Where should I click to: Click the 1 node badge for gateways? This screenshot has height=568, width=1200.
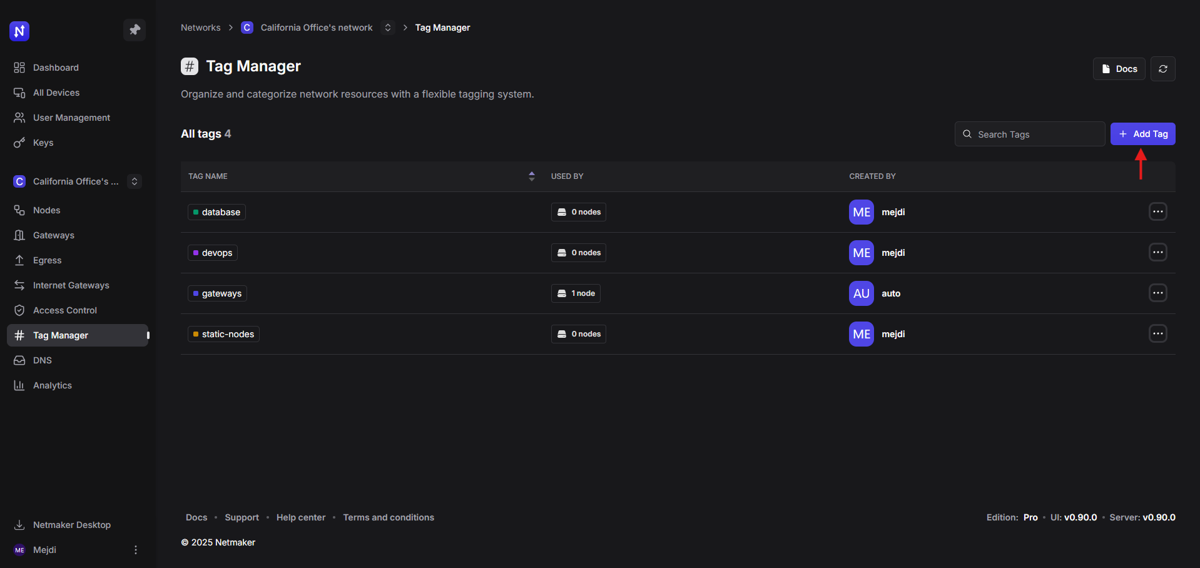tap(576, 293)
